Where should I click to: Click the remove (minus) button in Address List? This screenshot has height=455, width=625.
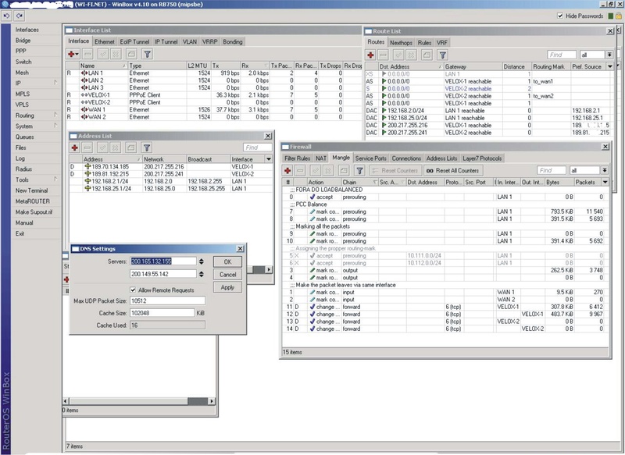(x=87, y=148)
